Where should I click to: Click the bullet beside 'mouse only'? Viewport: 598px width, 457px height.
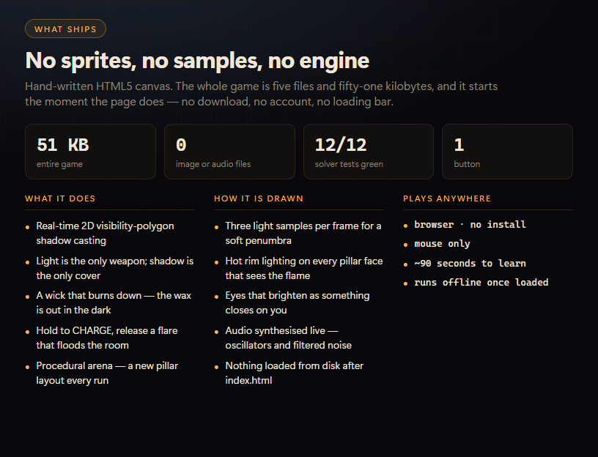pyautogui.click(x=405, y=245)
